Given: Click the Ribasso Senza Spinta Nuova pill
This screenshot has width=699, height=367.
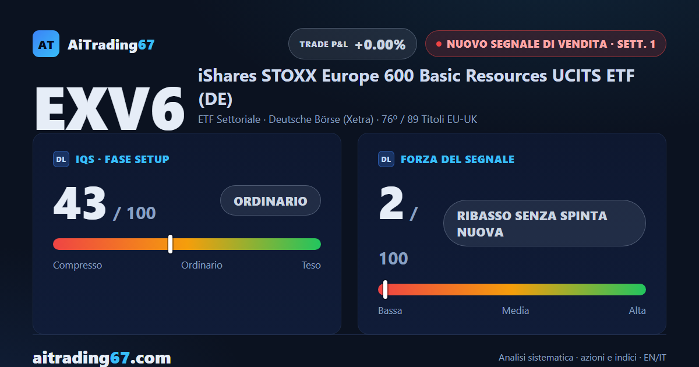Looking at the screenshot, I should pyautogui.click(x=545, y=223).
